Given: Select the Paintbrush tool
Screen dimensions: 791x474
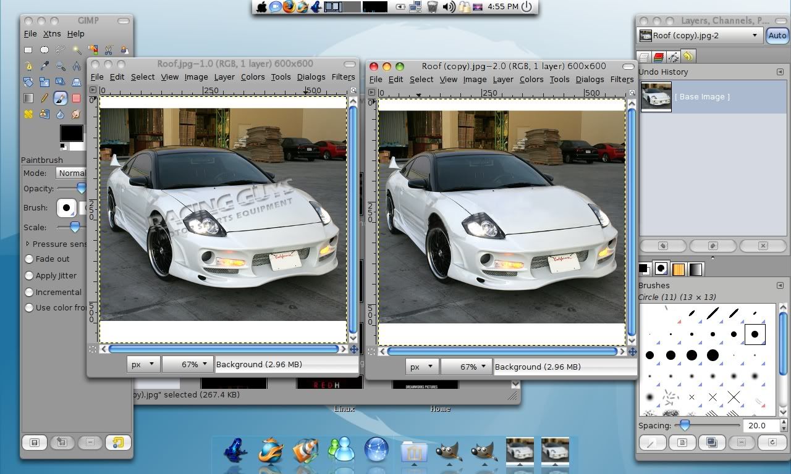Looking at the screenshot, I should point(61,98).
